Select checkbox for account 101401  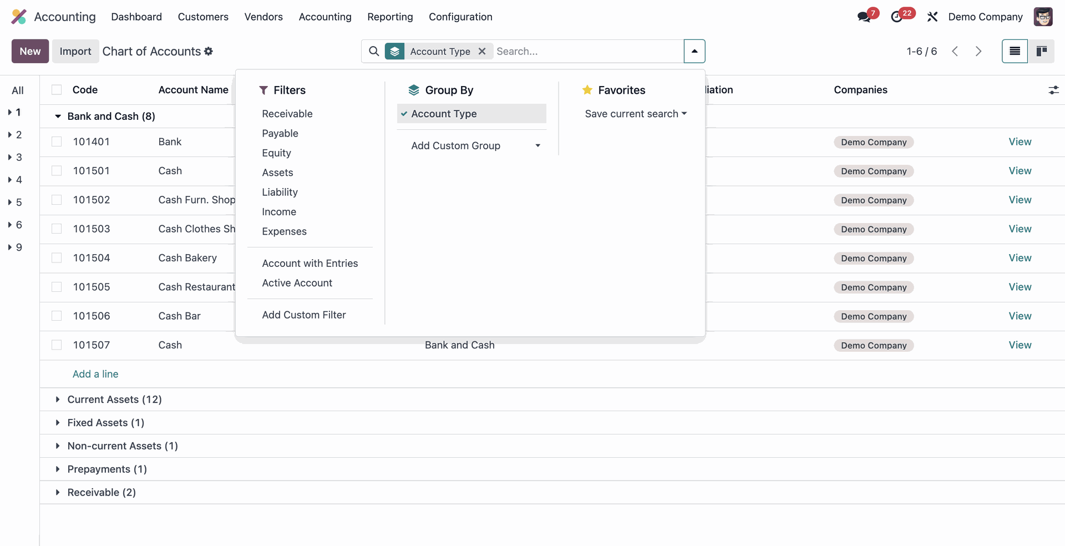[x=57, y=141]
